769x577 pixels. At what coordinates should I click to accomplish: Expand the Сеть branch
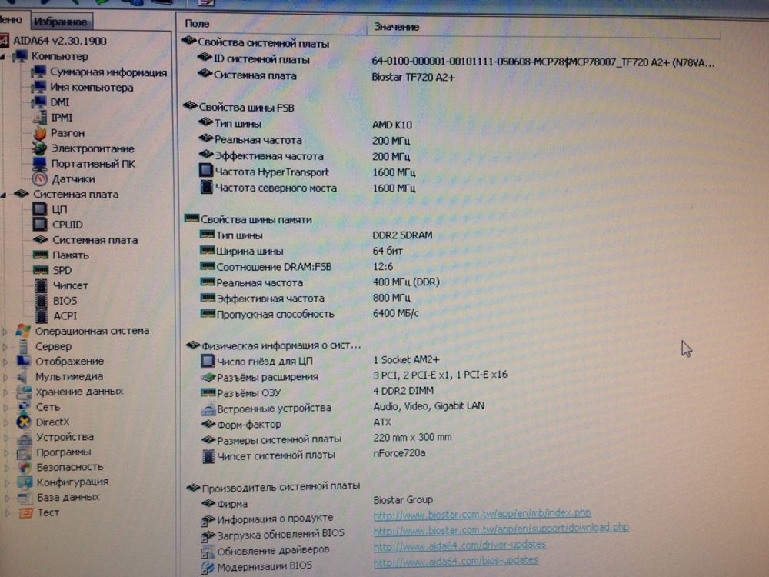[6, 408]
